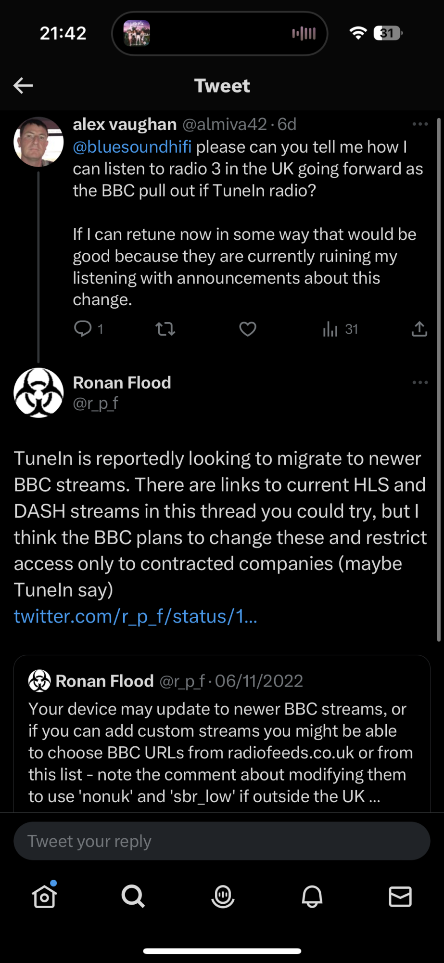This screenshot has height=963, width=444.
Task: Open Direct Messages envelope
Action: (400, 897)
